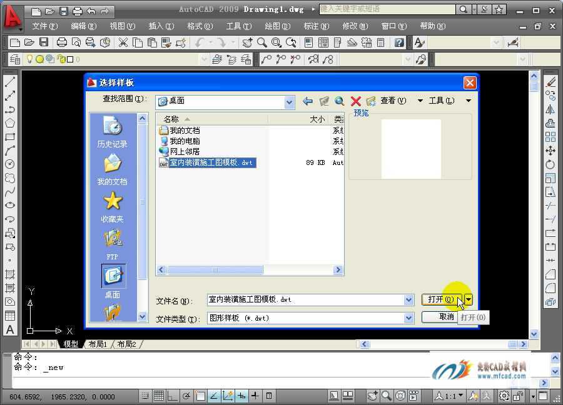
Task: Click the places sidebar scroll-down arrow
Action: pyautogui.click(x=142, y=317)
